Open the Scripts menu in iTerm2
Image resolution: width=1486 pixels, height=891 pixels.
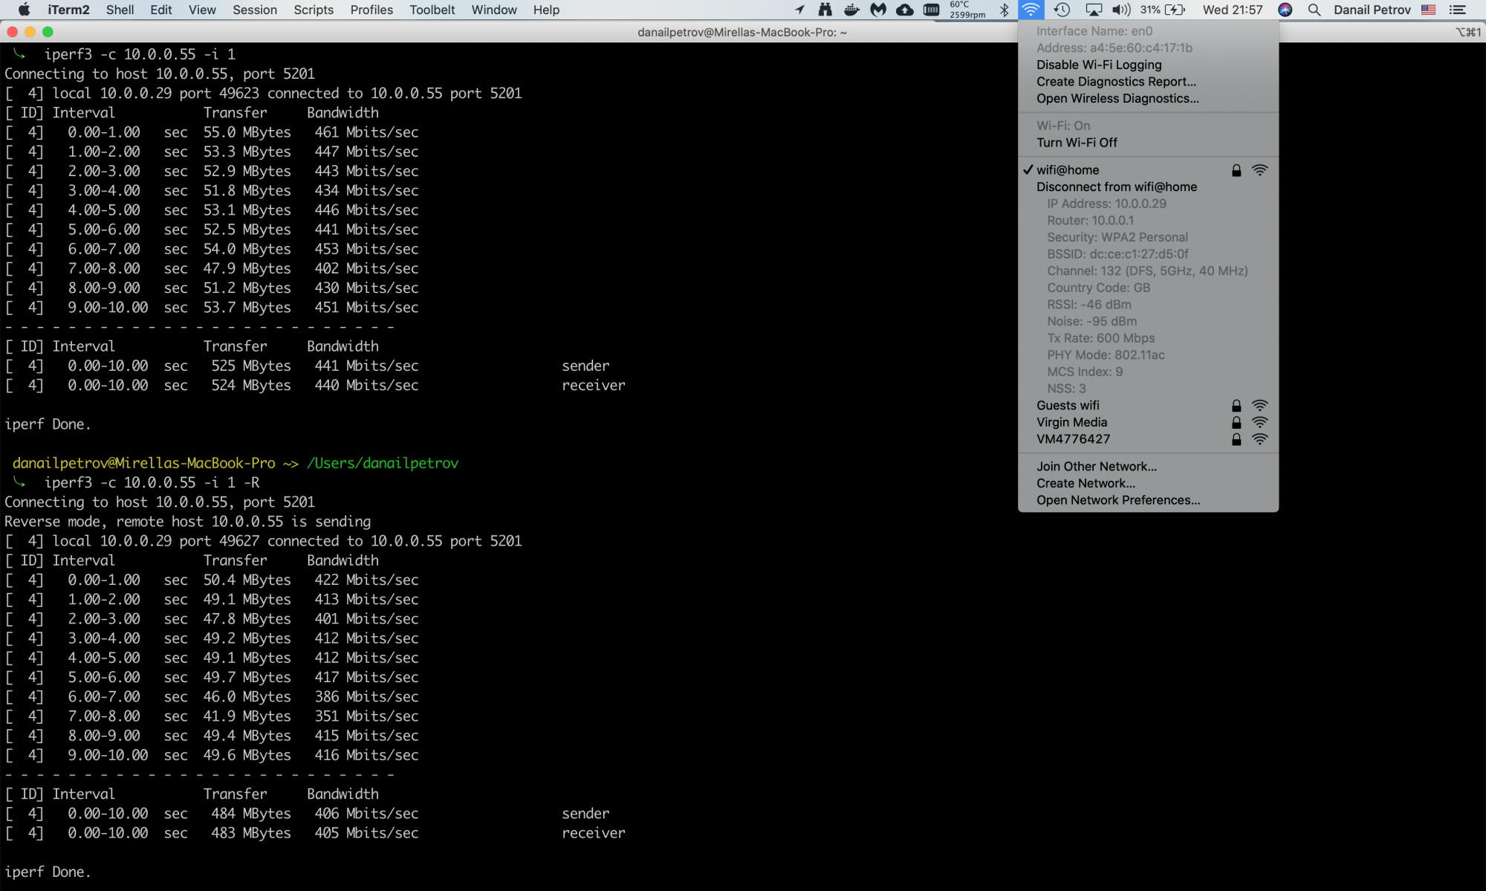[x=313, y=10]
